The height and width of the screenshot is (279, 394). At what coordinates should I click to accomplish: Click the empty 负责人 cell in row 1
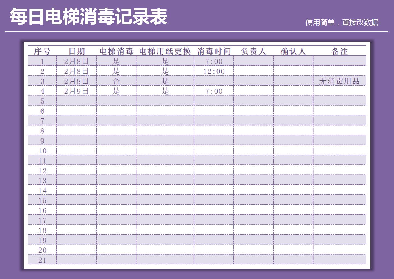click(x=253, y=61)
